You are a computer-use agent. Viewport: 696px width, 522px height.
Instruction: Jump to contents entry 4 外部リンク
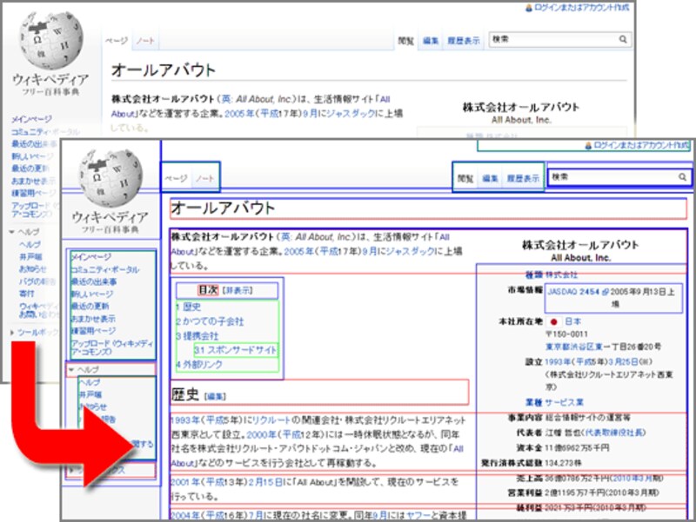click(199, 365)
